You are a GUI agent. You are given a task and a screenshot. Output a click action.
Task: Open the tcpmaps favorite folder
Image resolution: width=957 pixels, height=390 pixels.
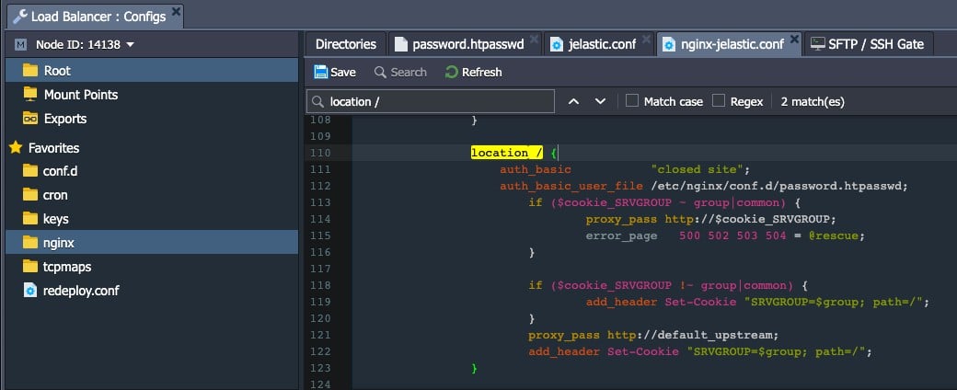tap(66, 267)
